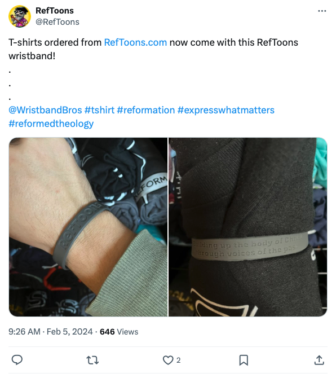Visit the RefToons.com link
The image size is (336, 378).
(135, 42)
